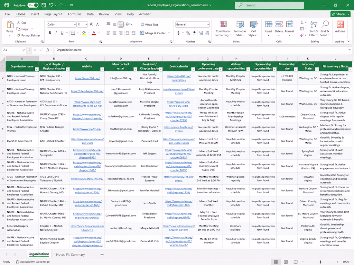Expand Merge & Center options arrow
354x265 pixels.
(169, 33)
